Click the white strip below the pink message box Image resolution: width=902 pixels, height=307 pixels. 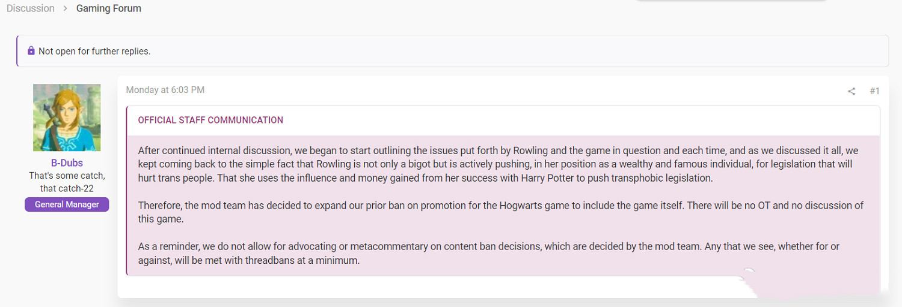click(x=421, y=287)
